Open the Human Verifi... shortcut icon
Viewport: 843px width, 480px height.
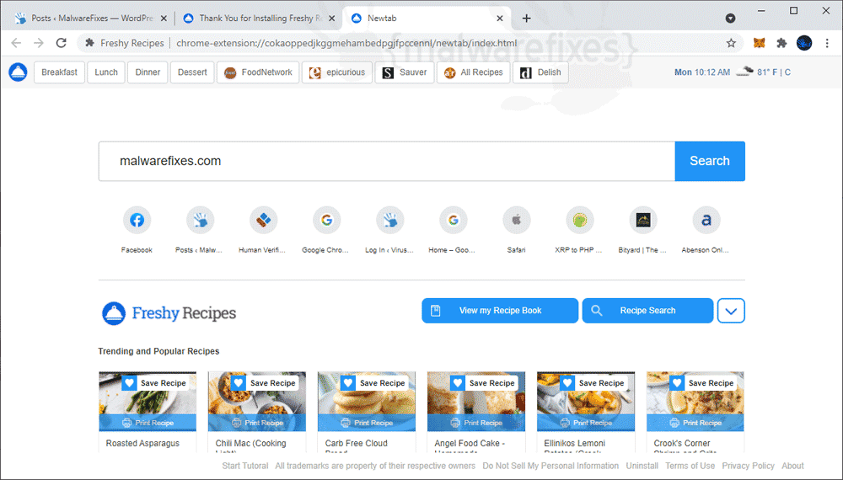pos(263,220)
